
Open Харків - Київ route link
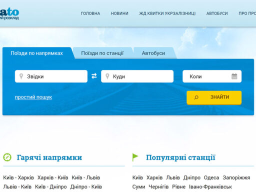[x=53, y=177]
